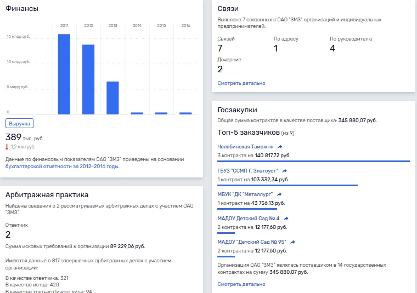Open Смотреть детально link in Связи
417x293 pixels.
[241, 83]
